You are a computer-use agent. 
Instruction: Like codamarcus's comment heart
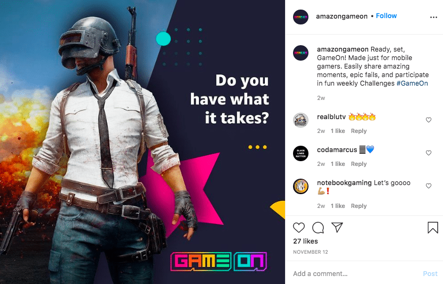[429, 153]
